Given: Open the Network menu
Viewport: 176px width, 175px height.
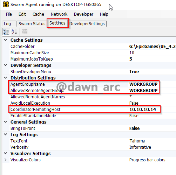Looking at the screenshot, I should click(59, 14).
